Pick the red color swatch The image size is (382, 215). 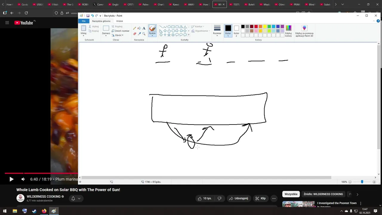pos(256,27)
